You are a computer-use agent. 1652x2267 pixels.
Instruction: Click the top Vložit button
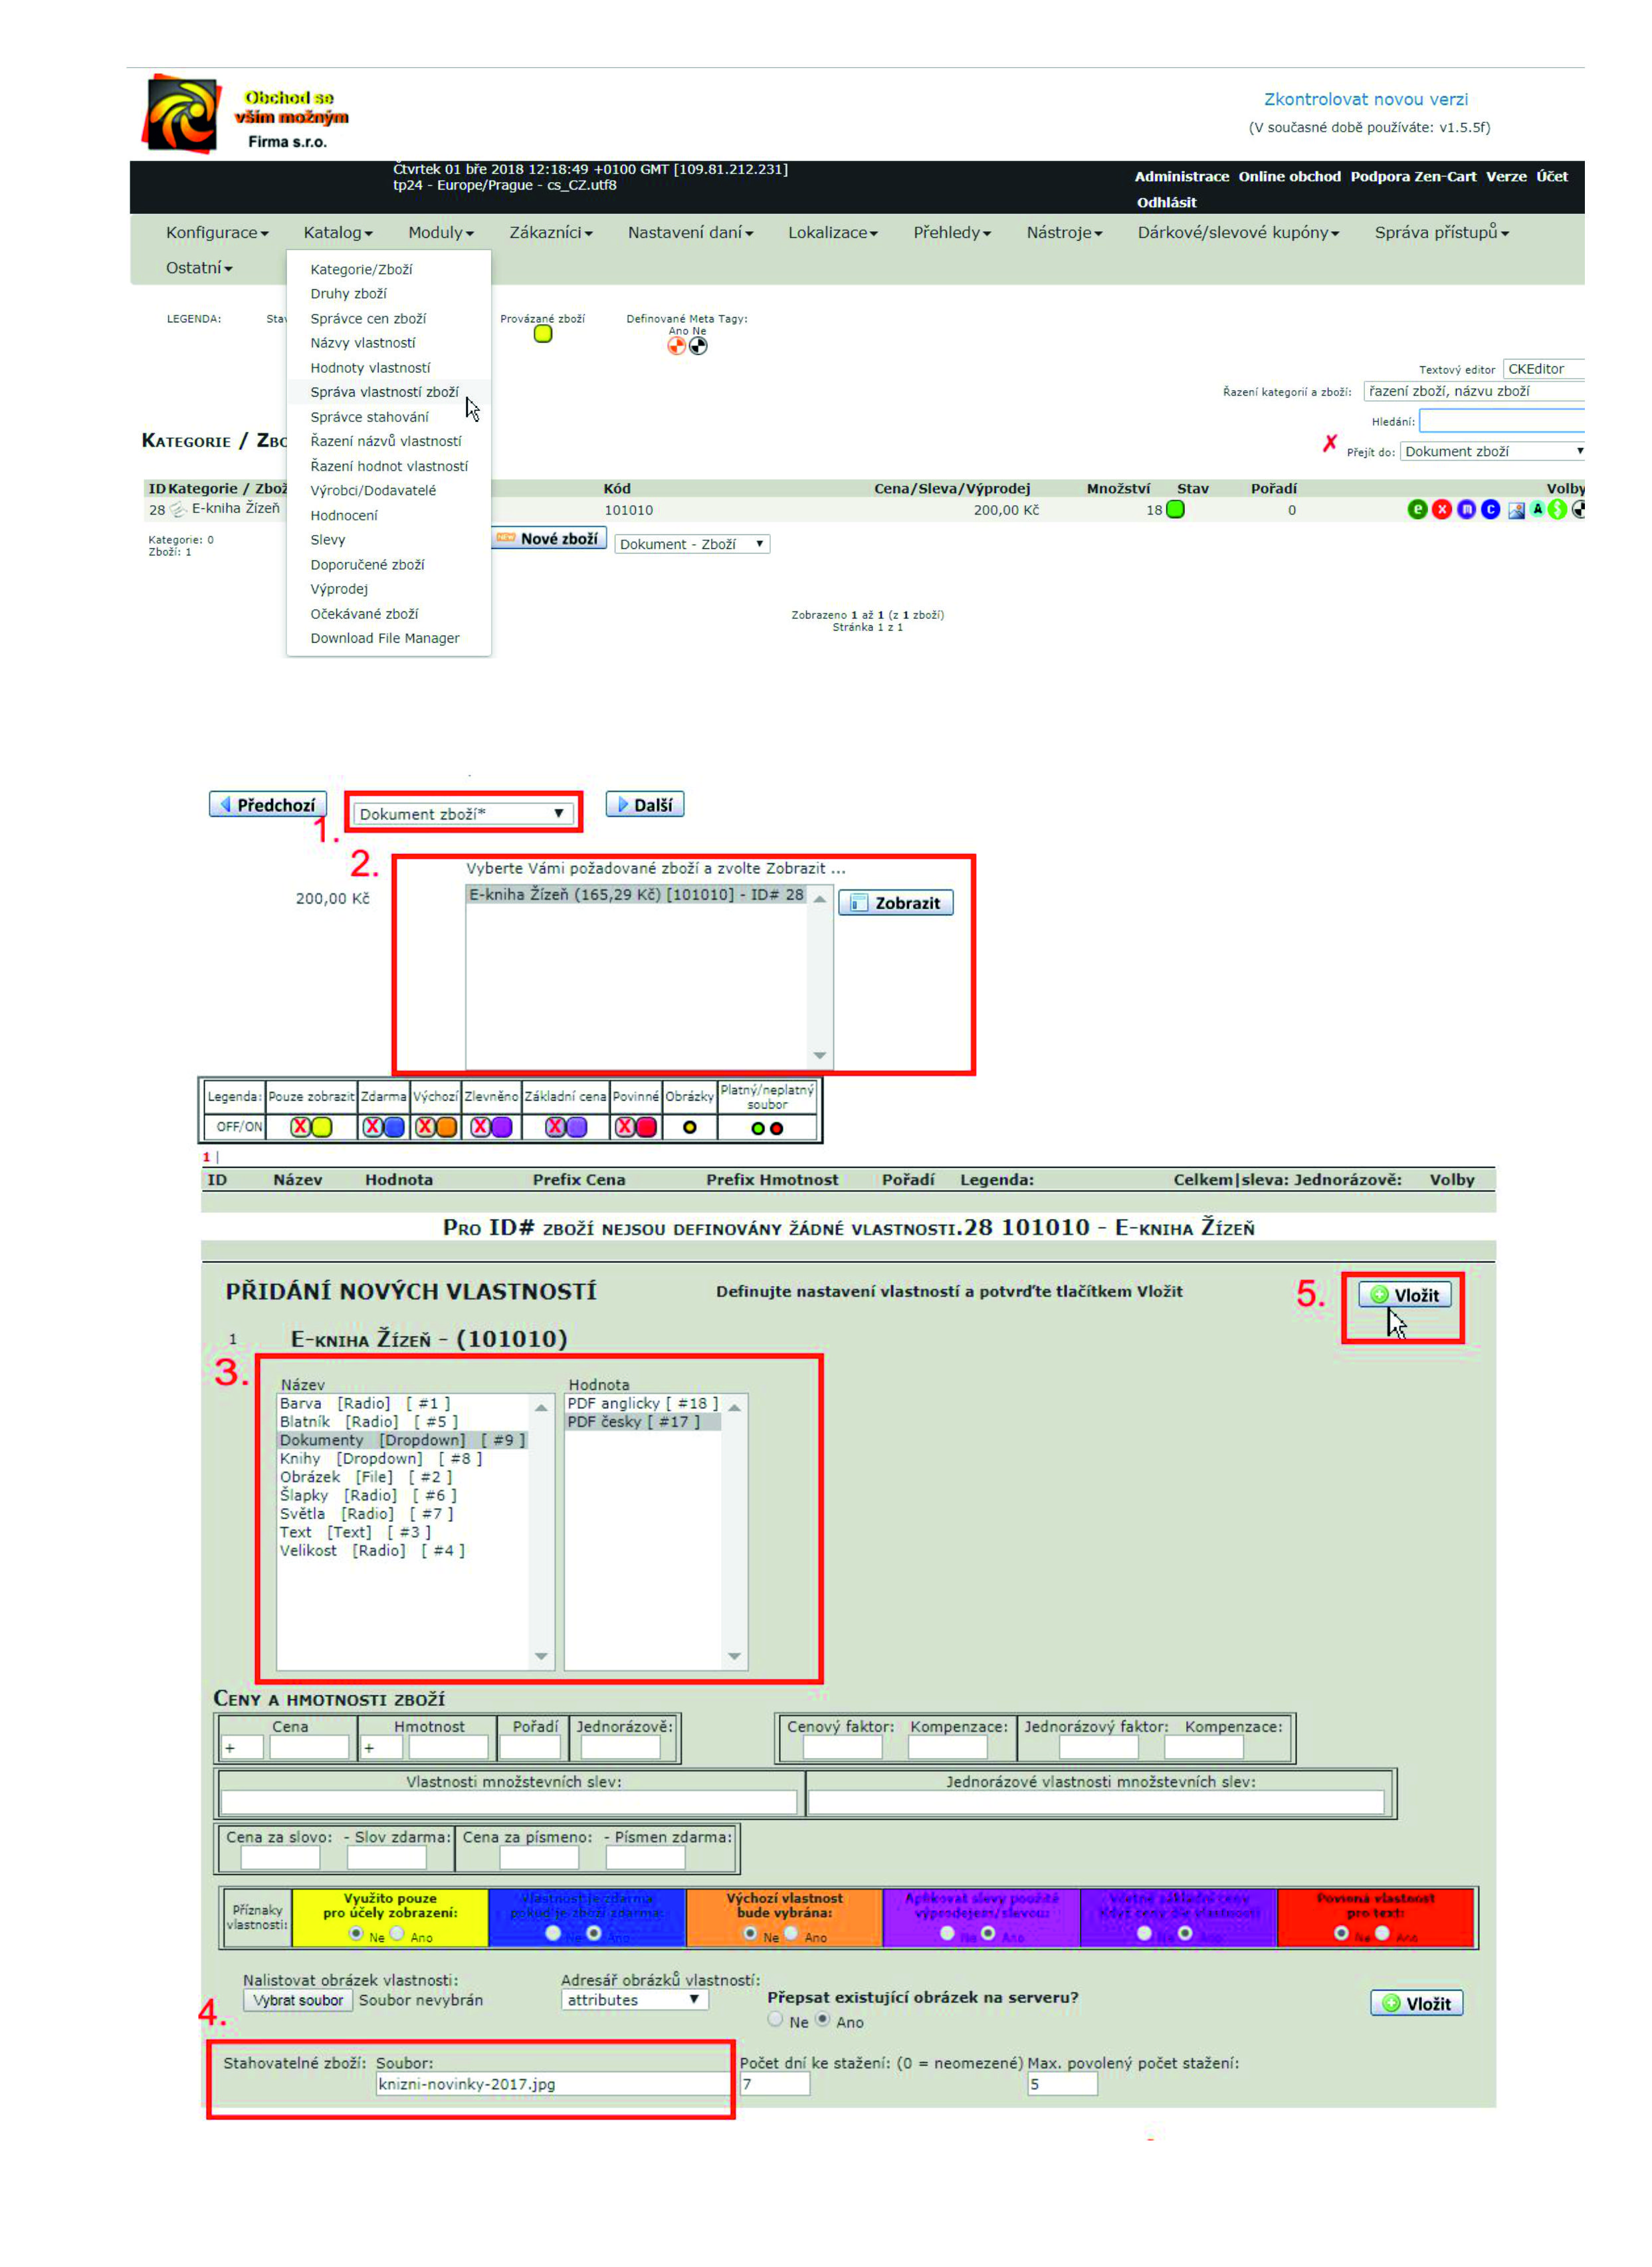point(1404,1294)
